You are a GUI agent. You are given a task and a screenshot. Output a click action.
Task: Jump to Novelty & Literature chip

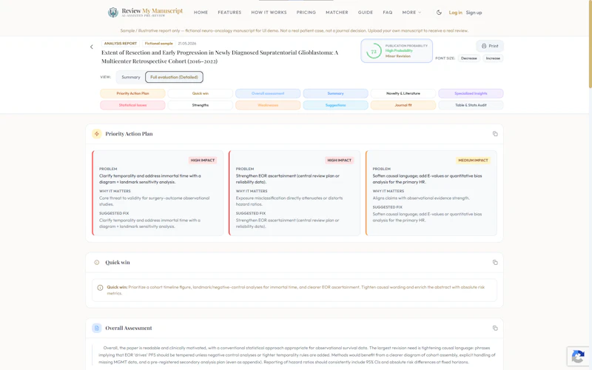(403, 93)
